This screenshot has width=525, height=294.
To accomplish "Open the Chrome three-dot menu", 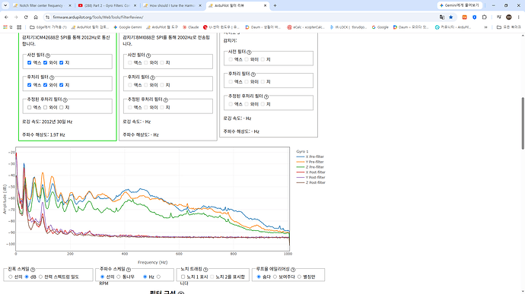I will tap(519, 17).
